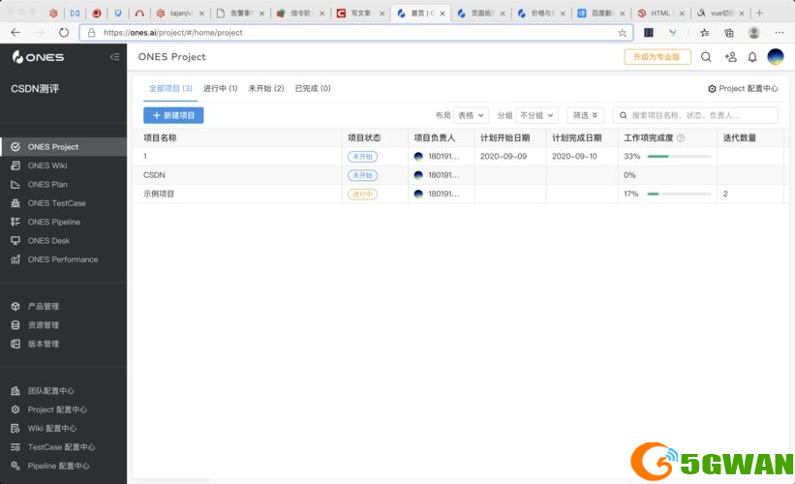Click the TestCase 配置中心 icon
The height and width of the screenshot is (484, 795).
pyautogui.click(x=15, y=447)
